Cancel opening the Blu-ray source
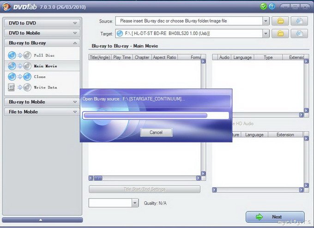314x228 pixels. click(x=157, y=133)
